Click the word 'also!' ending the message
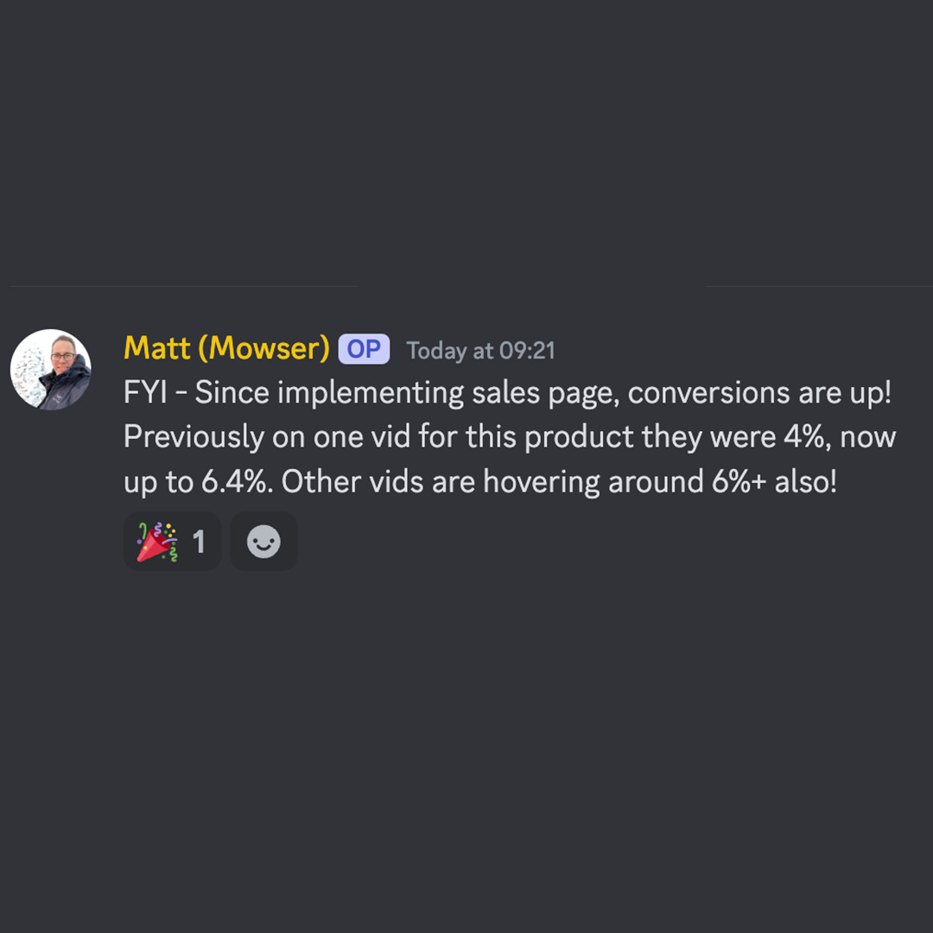Screen dimensions: 933x933 806,481
